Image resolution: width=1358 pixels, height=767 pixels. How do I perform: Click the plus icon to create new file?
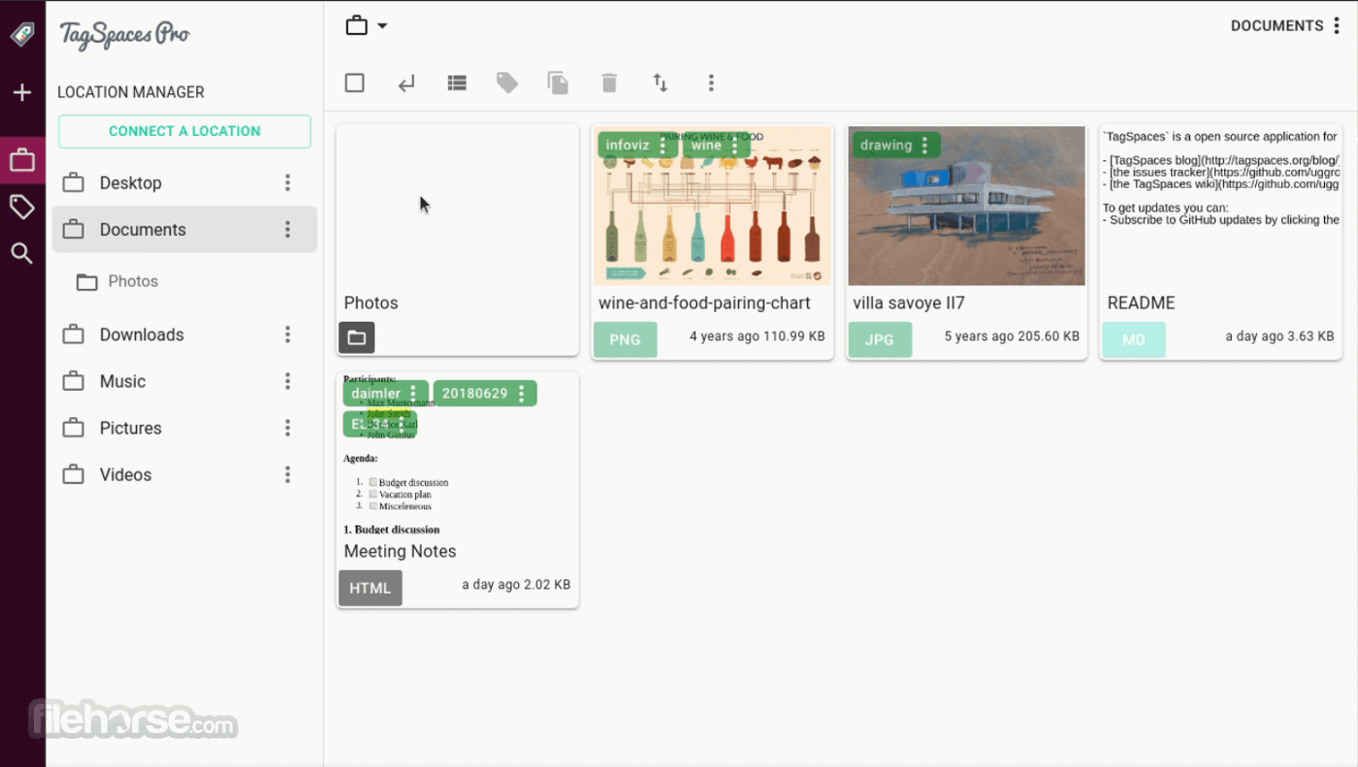(x=22, y=93)
